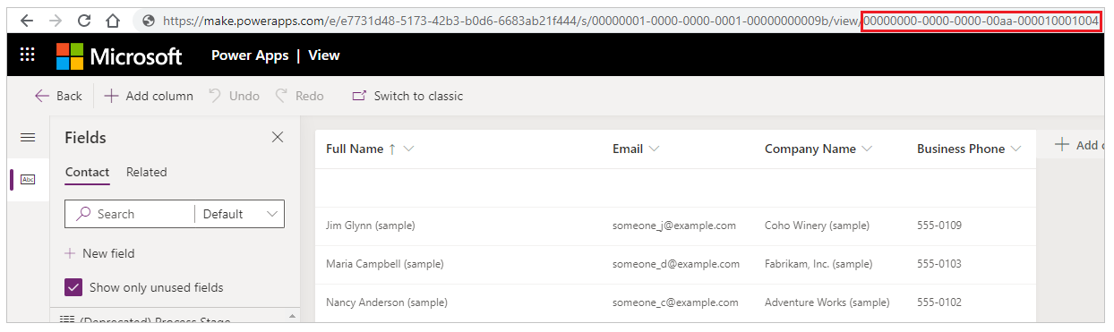The image size is (1114, 332).
Task: Expand Email column dropdown chevron
Action: click(654, 149)
